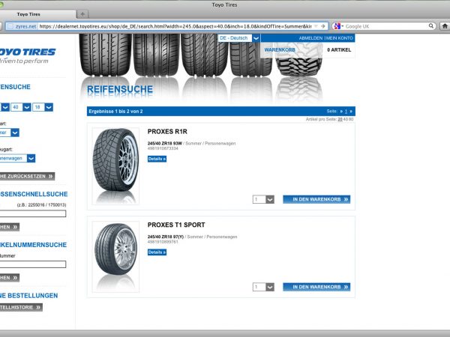Click the 0 ARTIKEL cart count
450x337 pixels.
click(x=339, y=50)
